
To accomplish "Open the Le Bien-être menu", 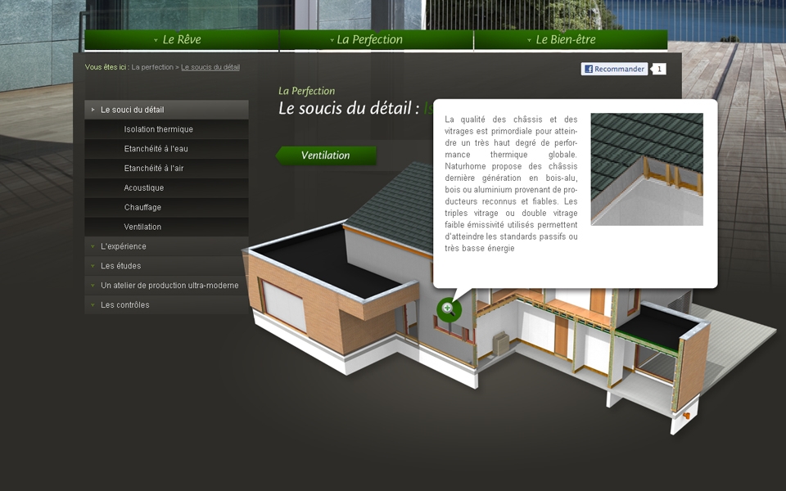I will (571, 39).
